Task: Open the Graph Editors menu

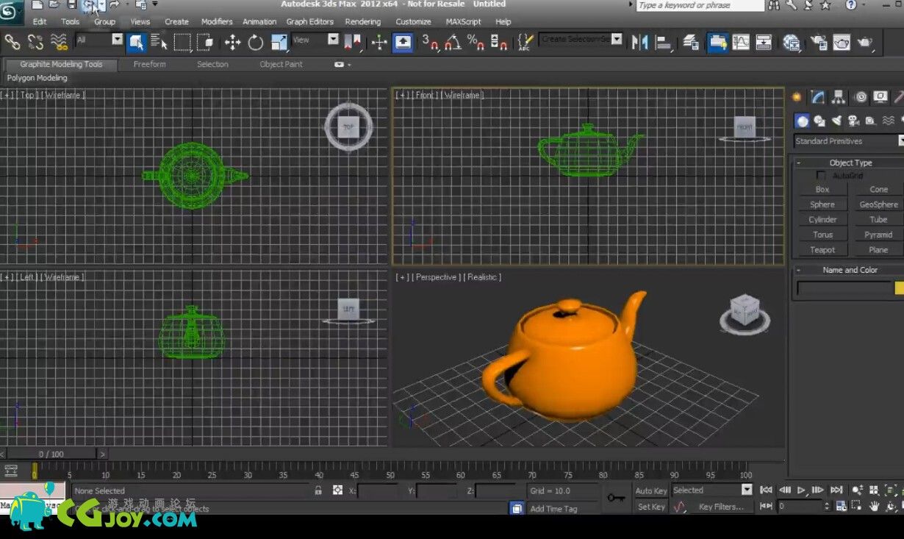Action: tap(309, 21)
